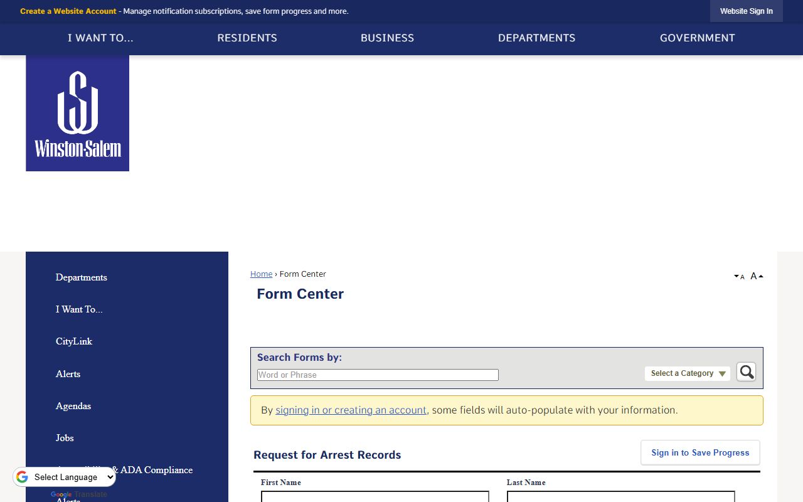Open the first Alerts sidebar link
Screen dimensions: 803x502
(x=68, y=374)
